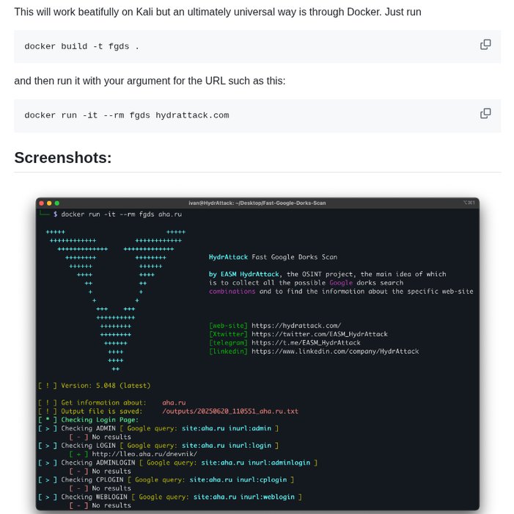Click the yellow minimize dot in terminal screenshot
The height and width of the screenshot is (514, 514).
point(49,203)
